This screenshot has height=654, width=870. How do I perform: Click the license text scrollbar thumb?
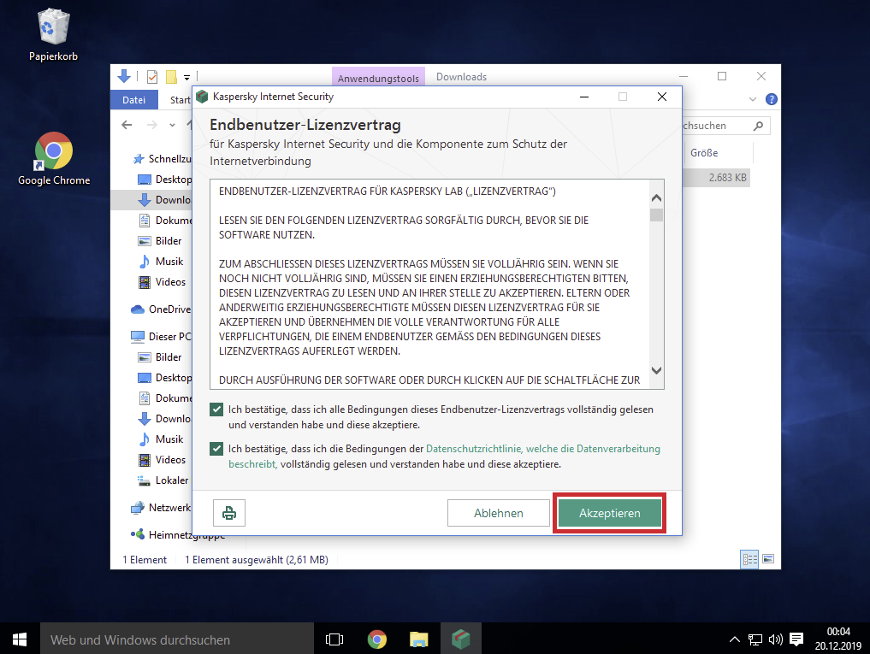coord(656,215)
